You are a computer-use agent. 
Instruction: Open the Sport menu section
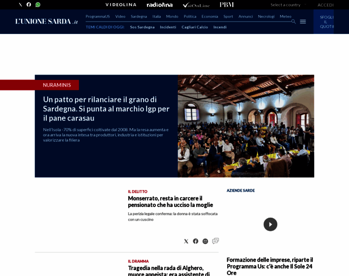228,16
